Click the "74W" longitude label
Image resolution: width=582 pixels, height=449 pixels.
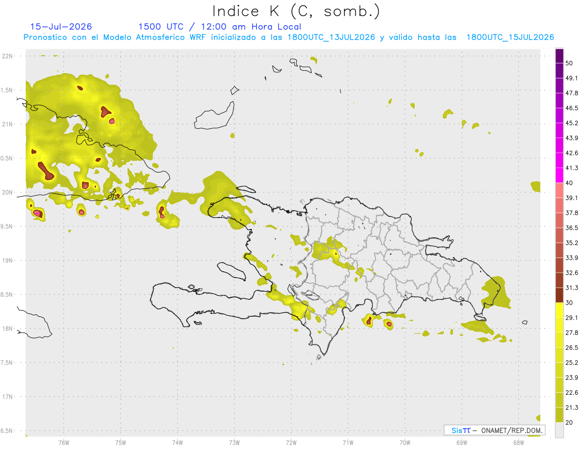(x=178, y=442)
